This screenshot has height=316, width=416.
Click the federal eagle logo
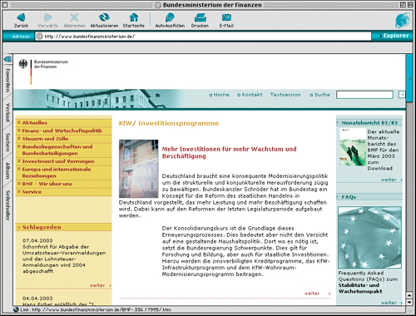click(x=23, y=64)
